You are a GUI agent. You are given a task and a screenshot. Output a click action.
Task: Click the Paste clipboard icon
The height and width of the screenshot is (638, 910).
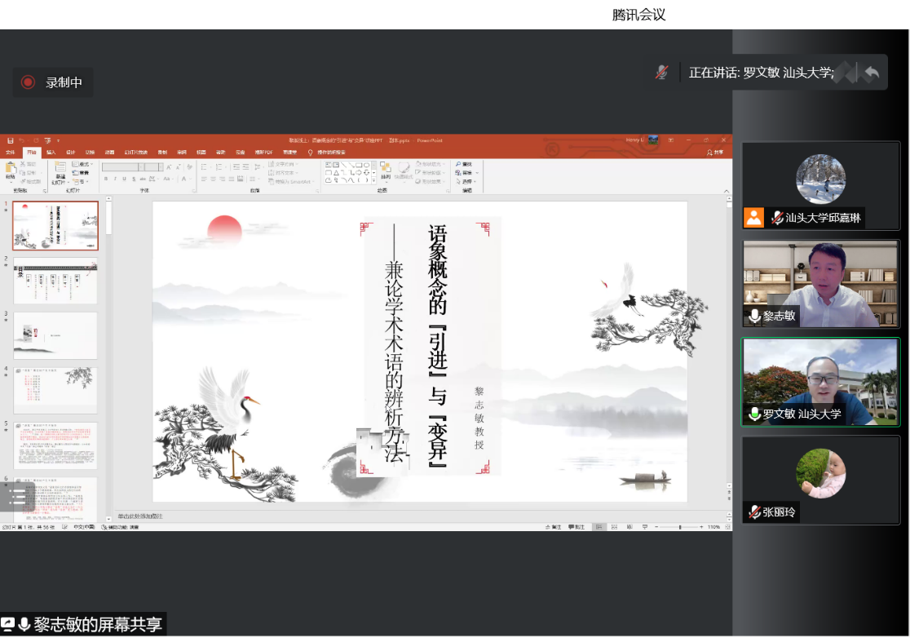11,167
